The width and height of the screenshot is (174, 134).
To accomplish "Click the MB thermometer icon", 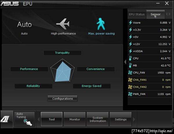I will click(x=130, y=65).
